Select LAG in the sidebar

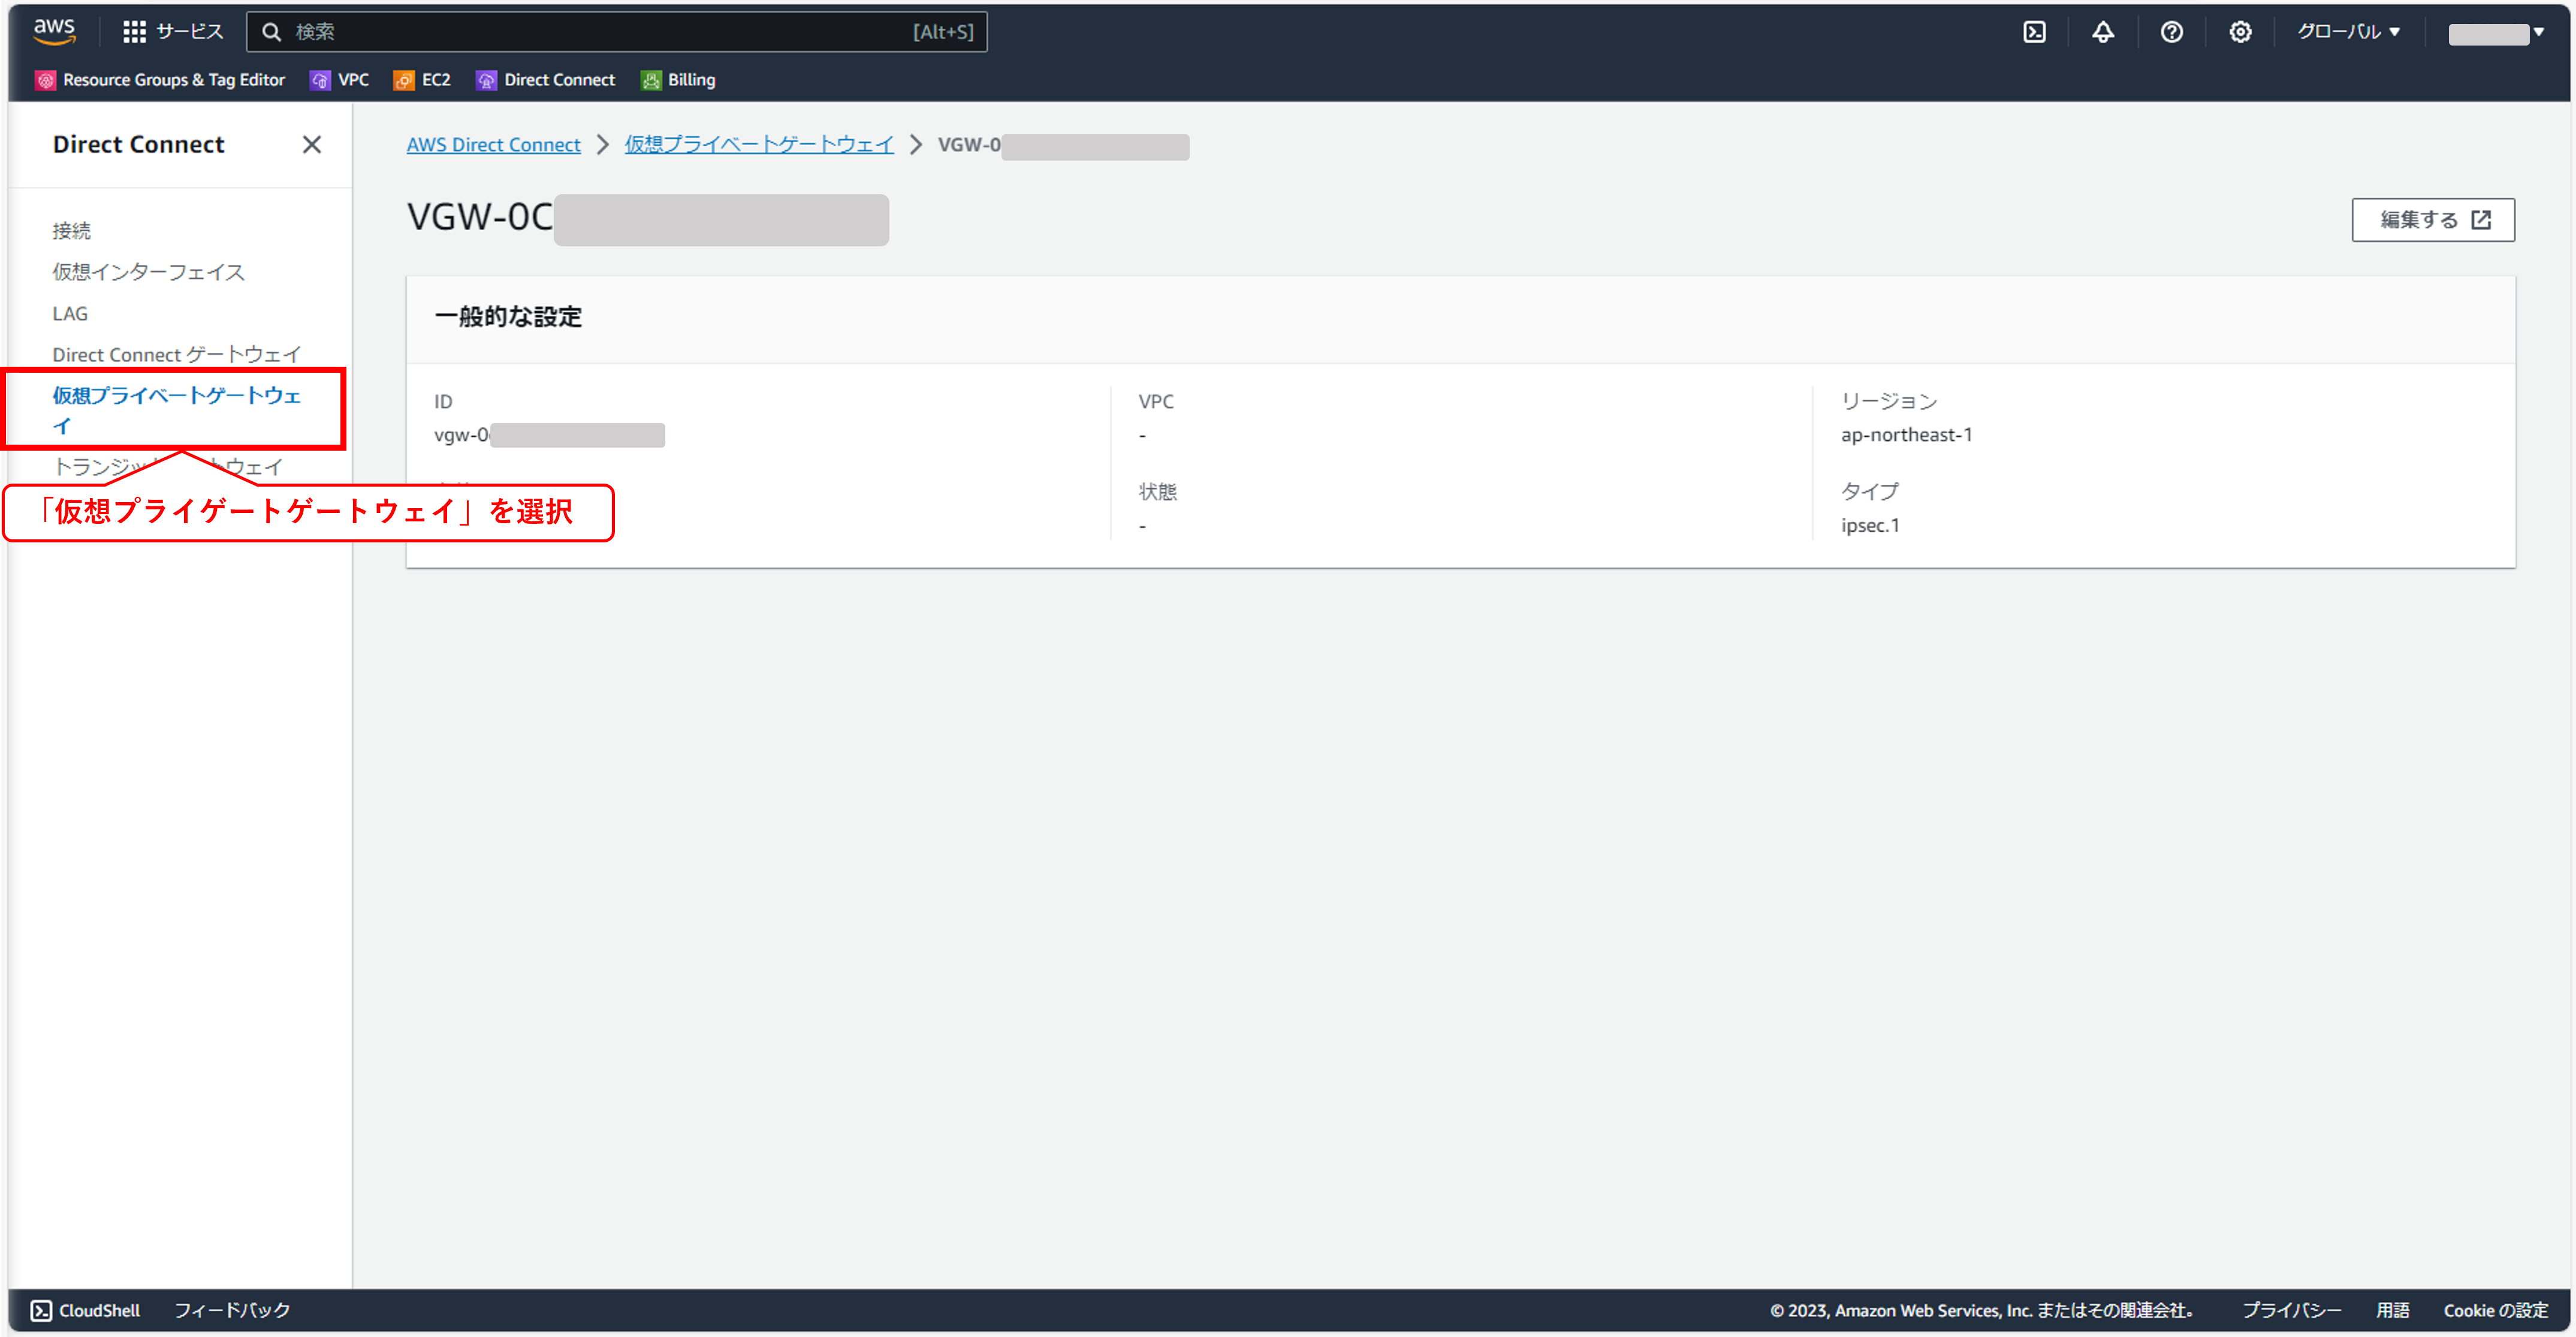point(70,313)
